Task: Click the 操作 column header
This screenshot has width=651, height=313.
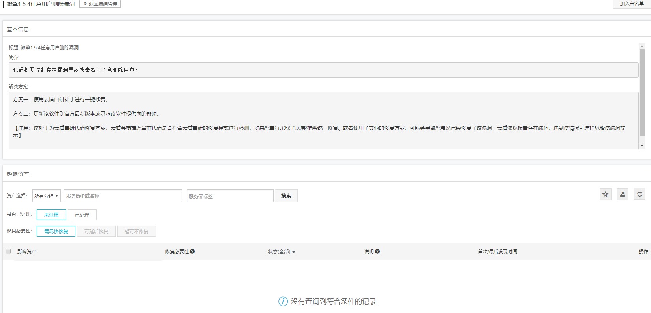Action: pos(643,252)
